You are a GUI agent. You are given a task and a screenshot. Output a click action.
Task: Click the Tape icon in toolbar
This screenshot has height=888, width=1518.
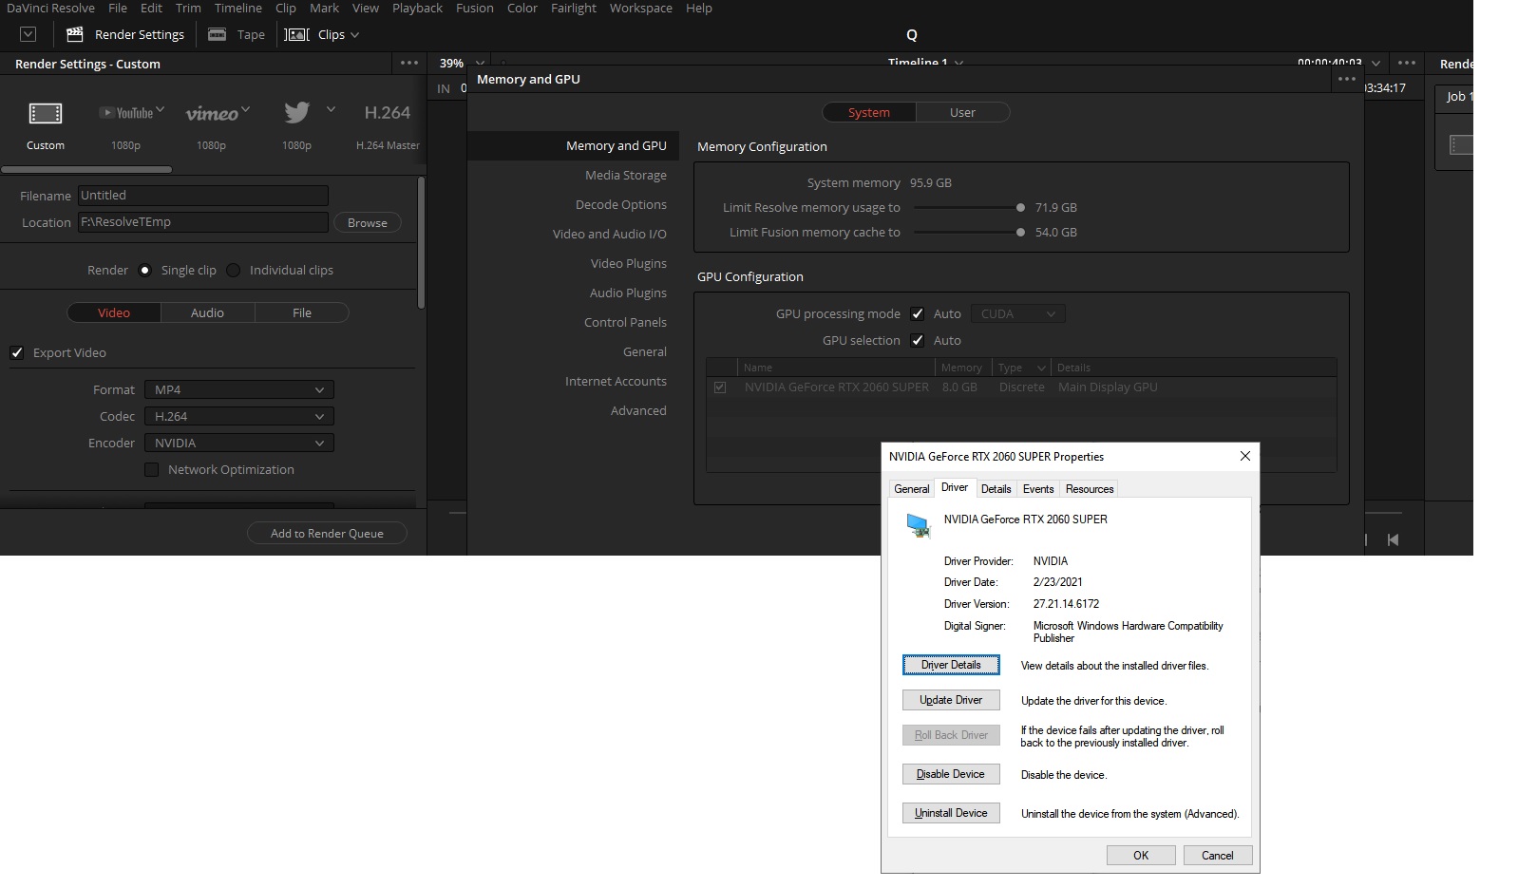pos(218,34)
